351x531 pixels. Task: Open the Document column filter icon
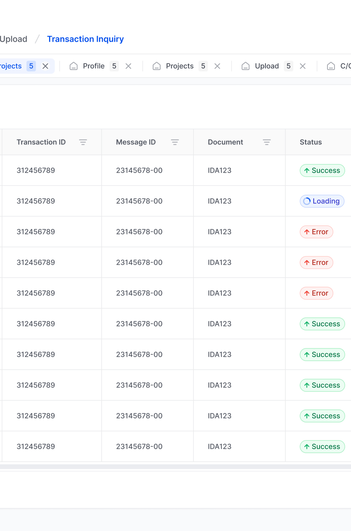point(267,142)
